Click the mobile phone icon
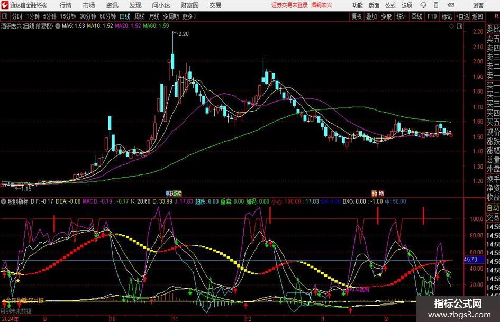Screen dimensions: 500x322 436,5
